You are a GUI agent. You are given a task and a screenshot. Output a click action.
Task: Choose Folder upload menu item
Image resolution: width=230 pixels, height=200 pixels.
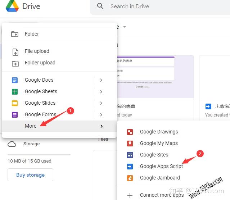click(59, 63)
